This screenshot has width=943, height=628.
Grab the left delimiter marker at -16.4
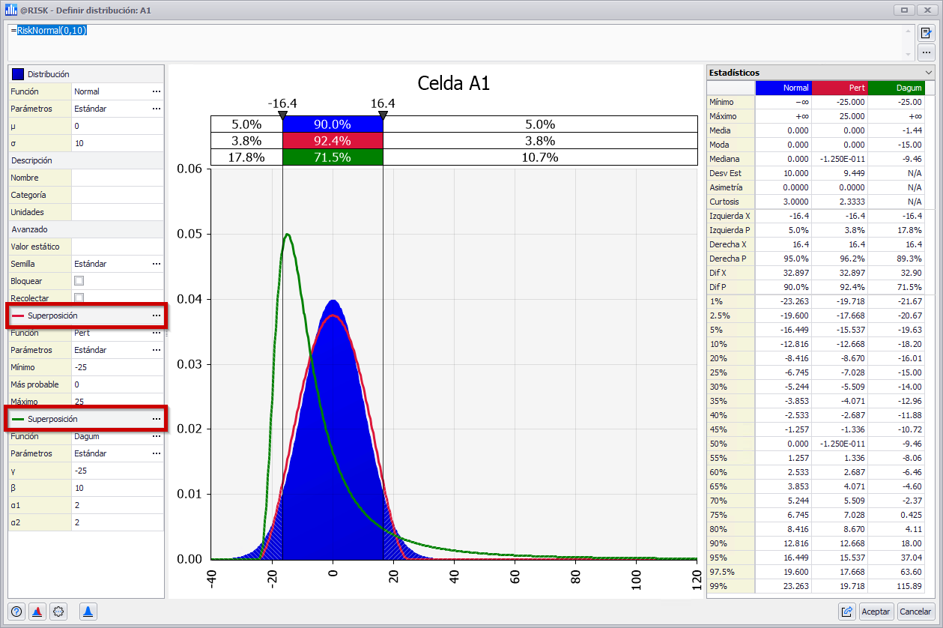pos(282,115)
